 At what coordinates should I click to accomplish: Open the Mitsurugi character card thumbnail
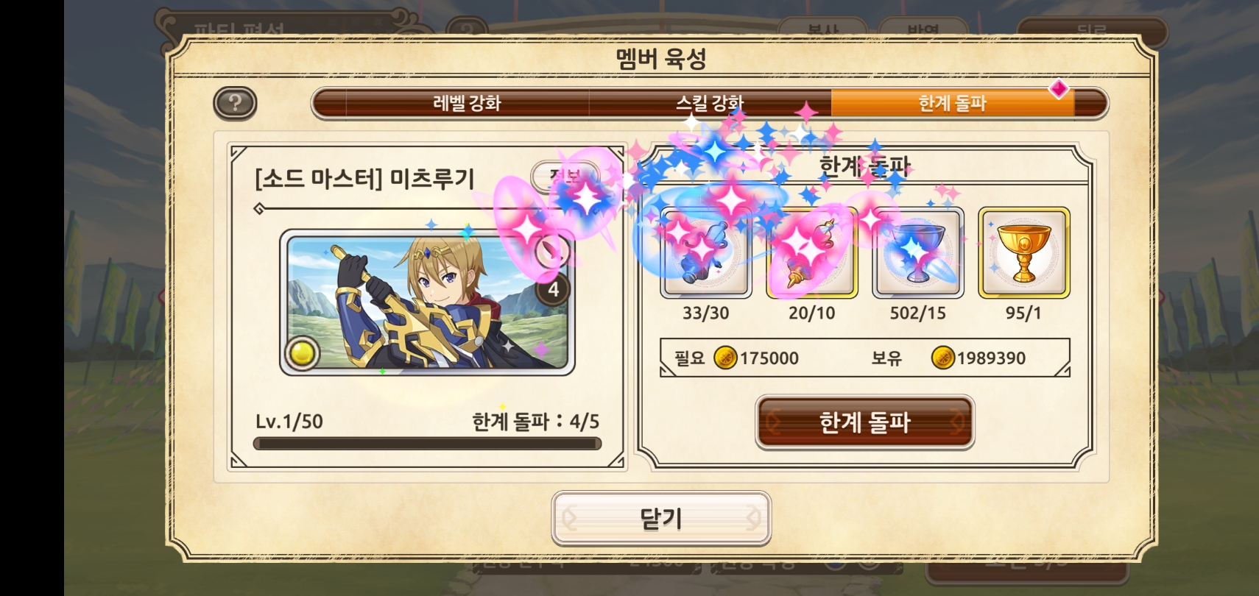(427, 302)
